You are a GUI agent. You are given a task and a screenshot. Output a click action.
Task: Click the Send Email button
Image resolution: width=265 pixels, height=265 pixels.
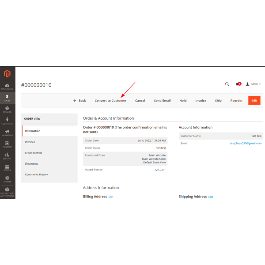[x=162, y=101]
